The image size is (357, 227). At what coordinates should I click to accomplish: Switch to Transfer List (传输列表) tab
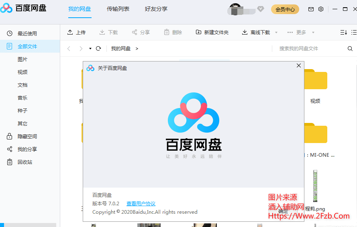coord(118,9)
